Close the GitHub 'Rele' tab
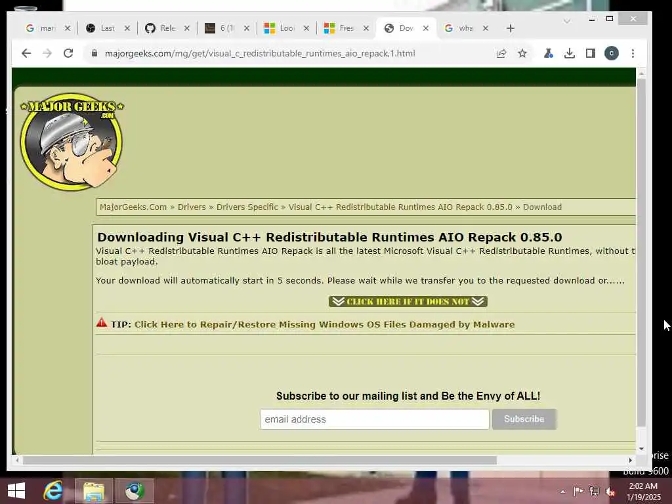The height and width of the screenshot is (504, 672). tap(187, 28)
